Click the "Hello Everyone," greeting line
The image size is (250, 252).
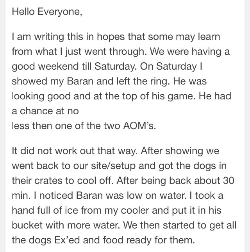(x=47, y=12)
